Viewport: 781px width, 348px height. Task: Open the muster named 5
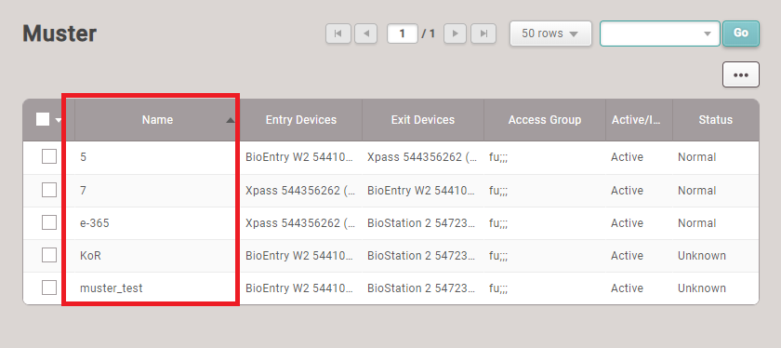[83, 157]
